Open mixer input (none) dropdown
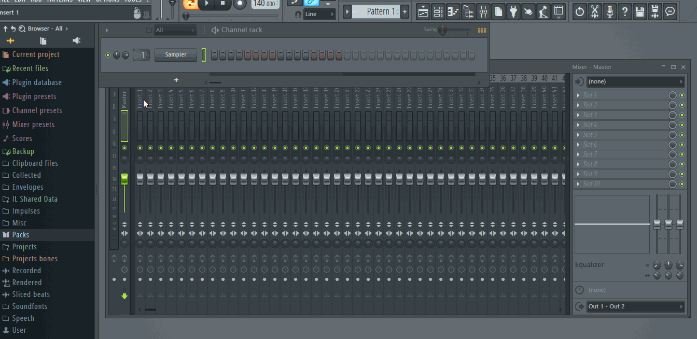697x339 pixels. [635, 82]
